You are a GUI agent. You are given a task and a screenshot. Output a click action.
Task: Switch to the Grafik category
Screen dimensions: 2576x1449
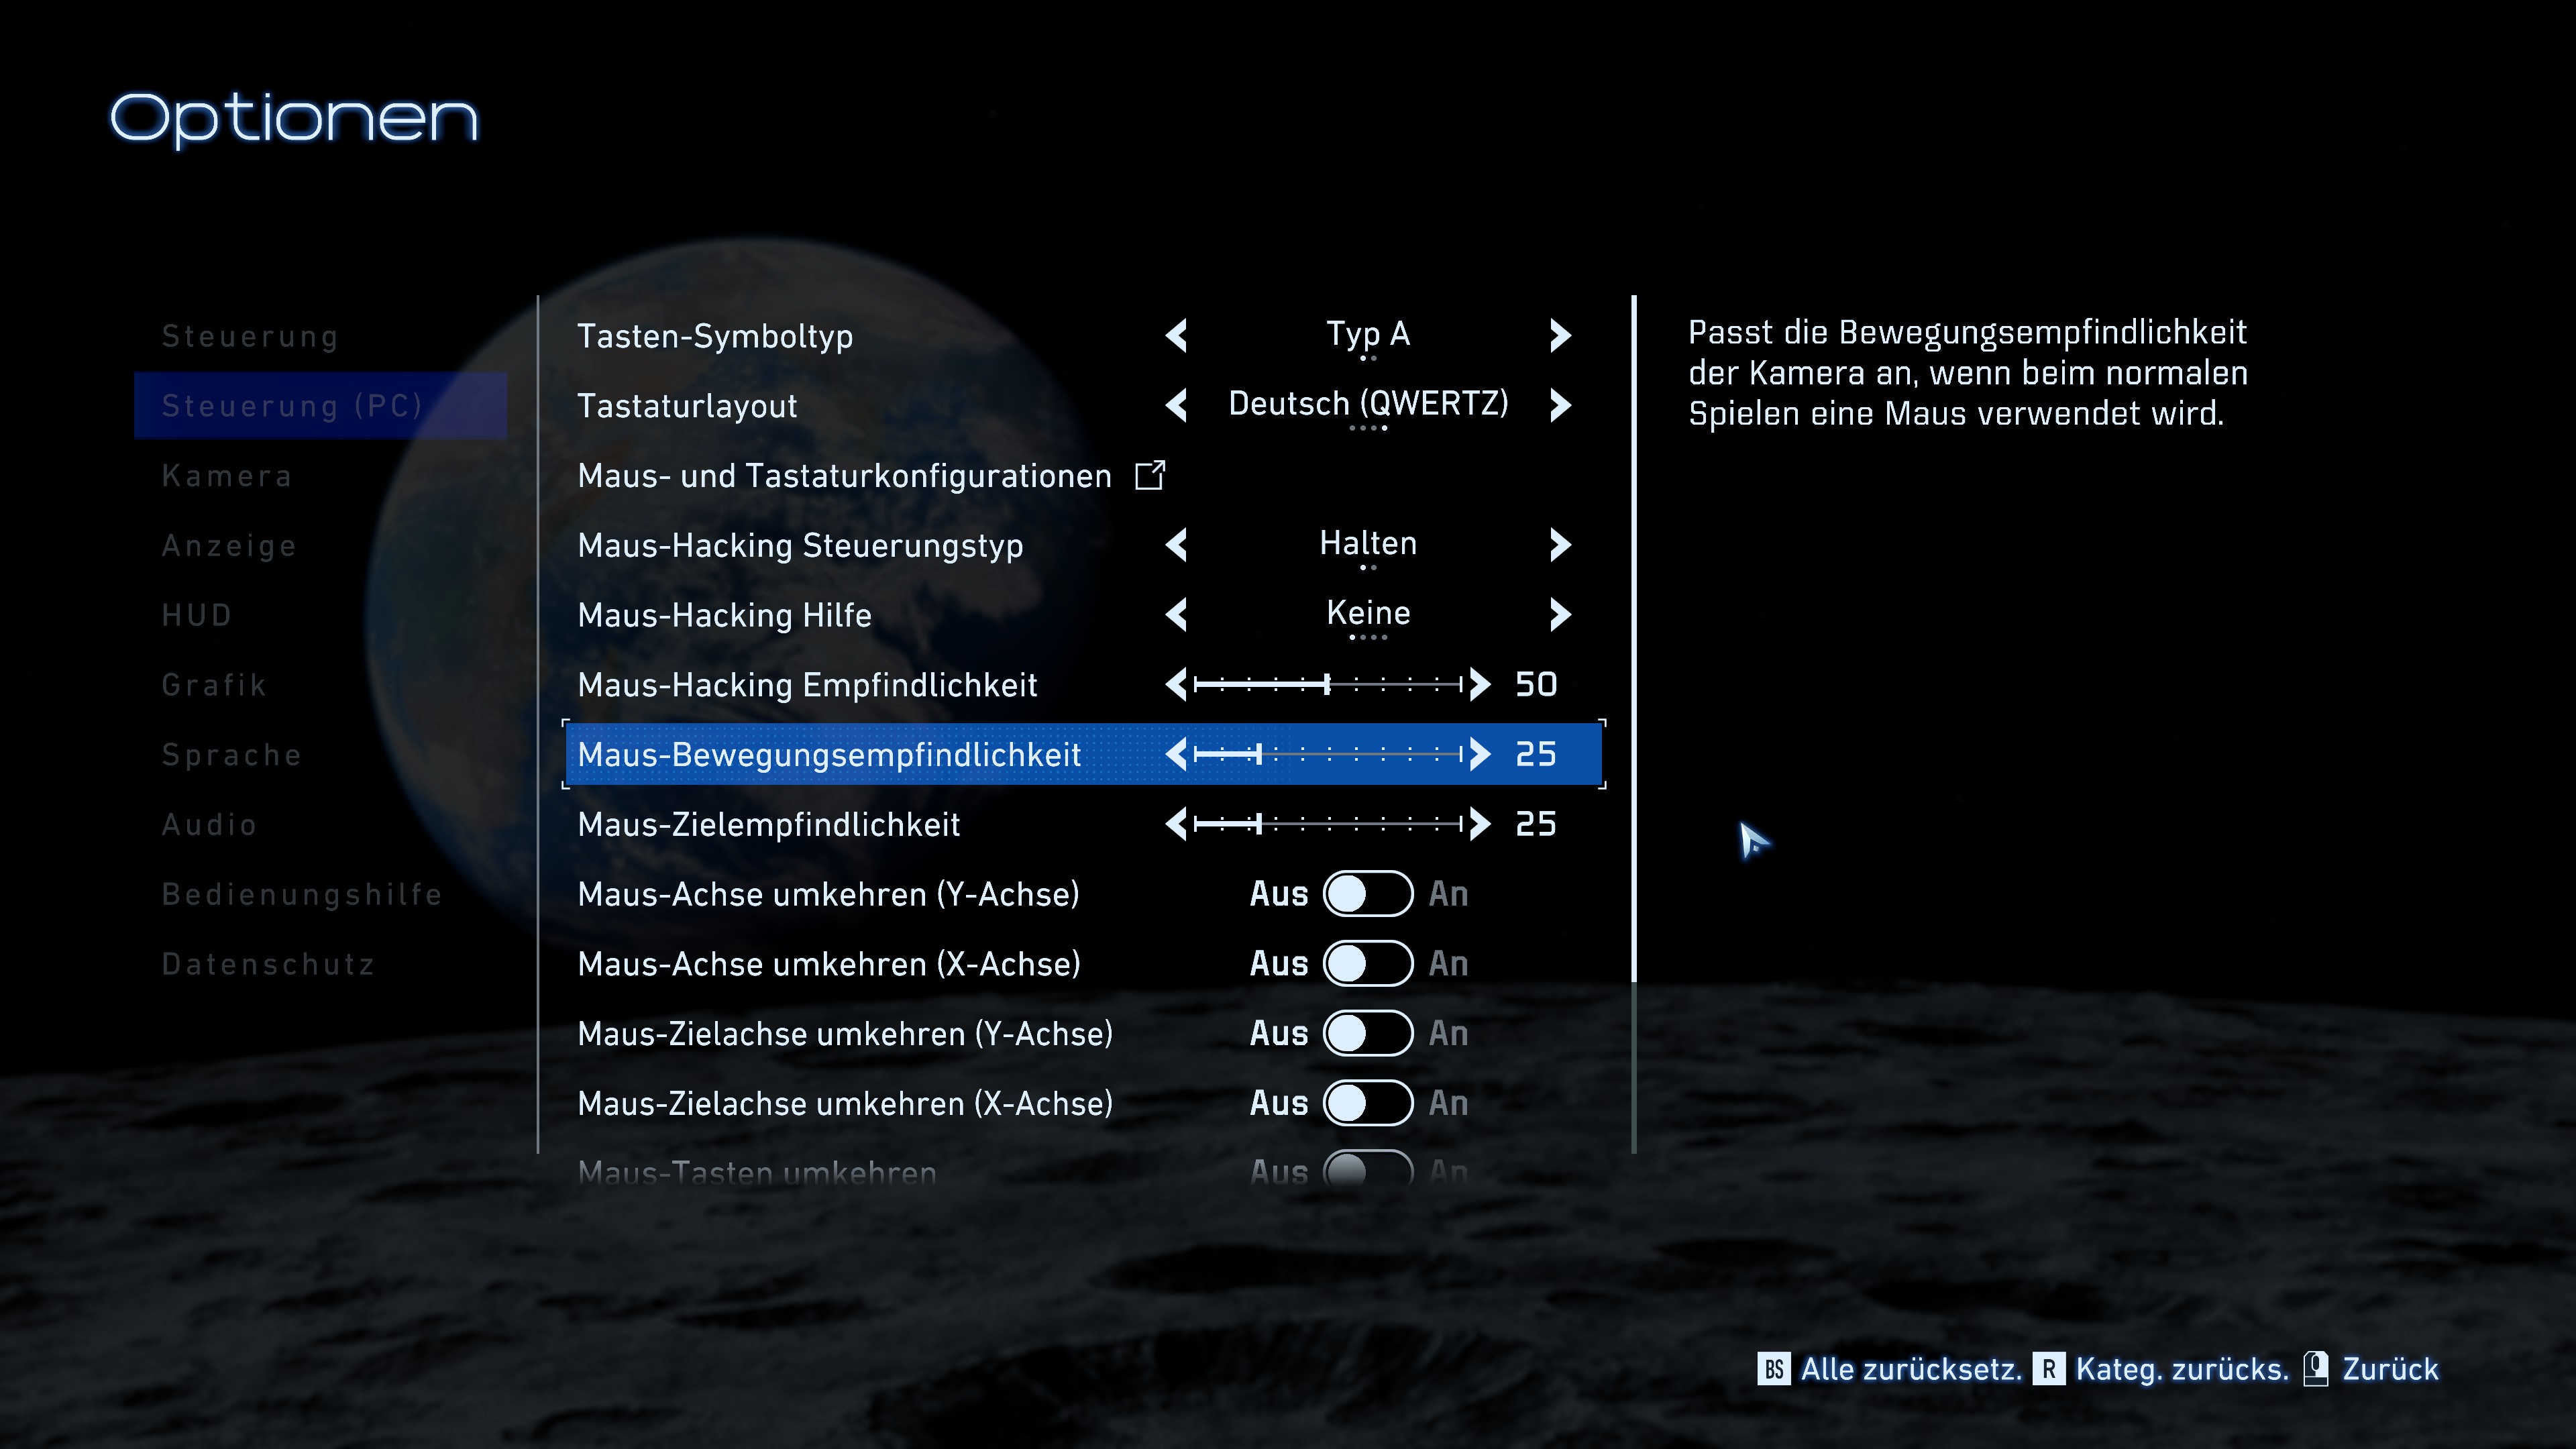coord(213,685)
